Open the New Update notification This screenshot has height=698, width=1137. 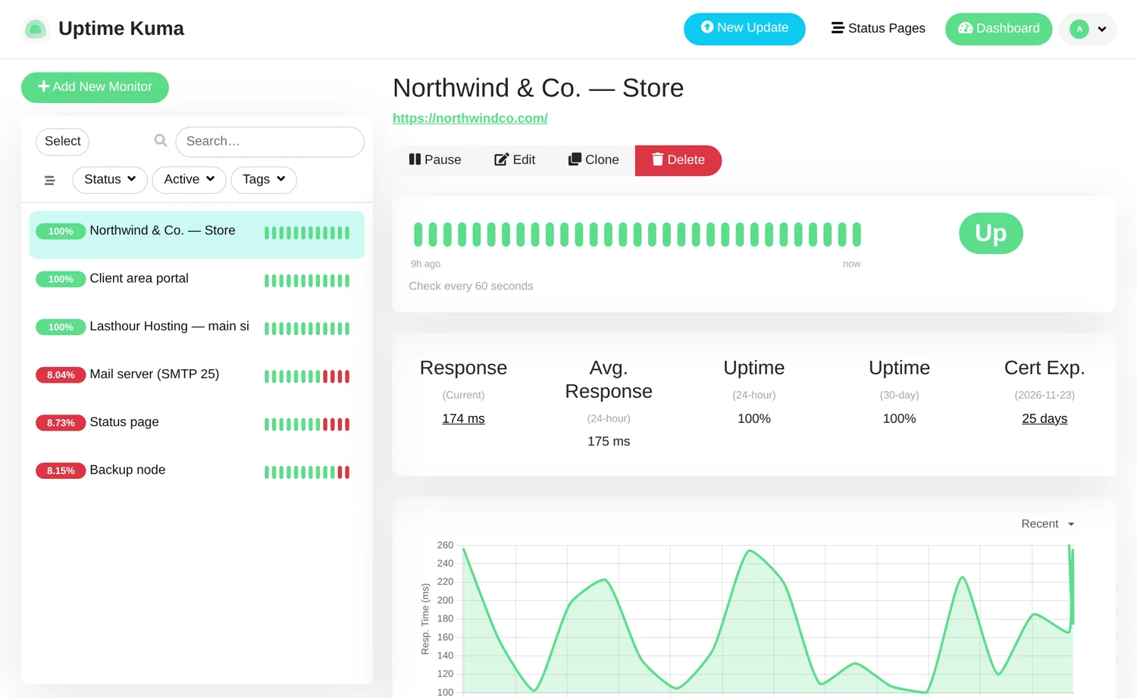[x=744, y=29]
